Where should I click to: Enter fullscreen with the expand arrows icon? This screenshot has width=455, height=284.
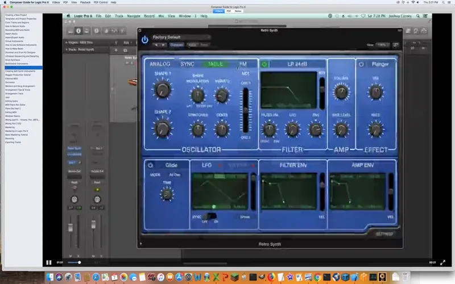(x=442, y=262)
